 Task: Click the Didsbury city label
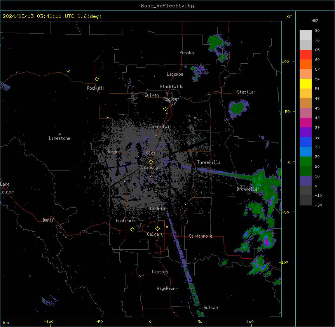(149, 167)
